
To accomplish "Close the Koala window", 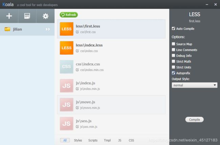I will click(216, 4).
